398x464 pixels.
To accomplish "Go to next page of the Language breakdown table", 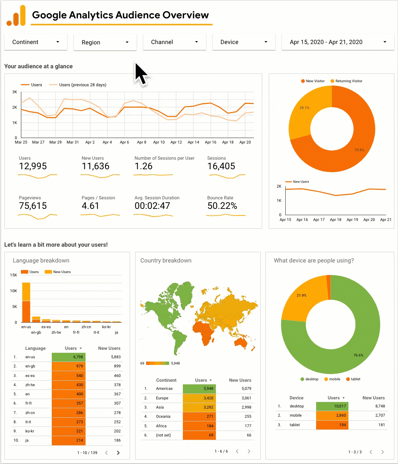I will pos(118,453).
